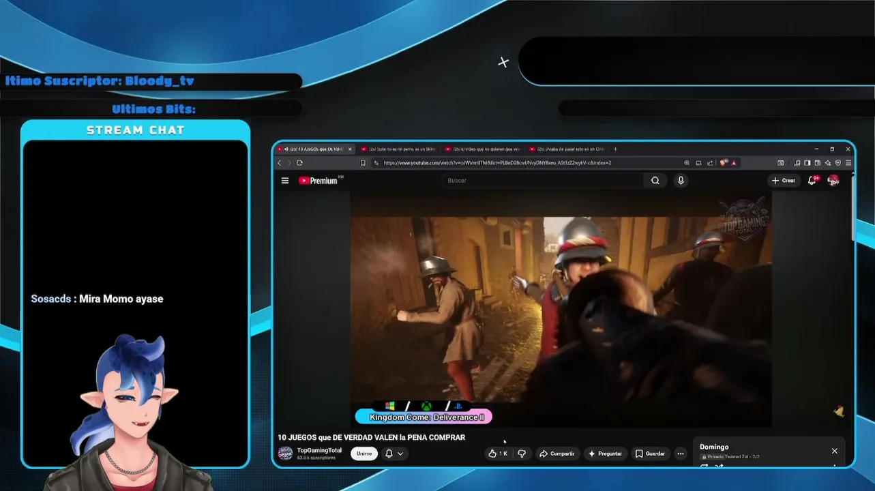Click the Crear create button
The image size is (875, 491).
784,181
